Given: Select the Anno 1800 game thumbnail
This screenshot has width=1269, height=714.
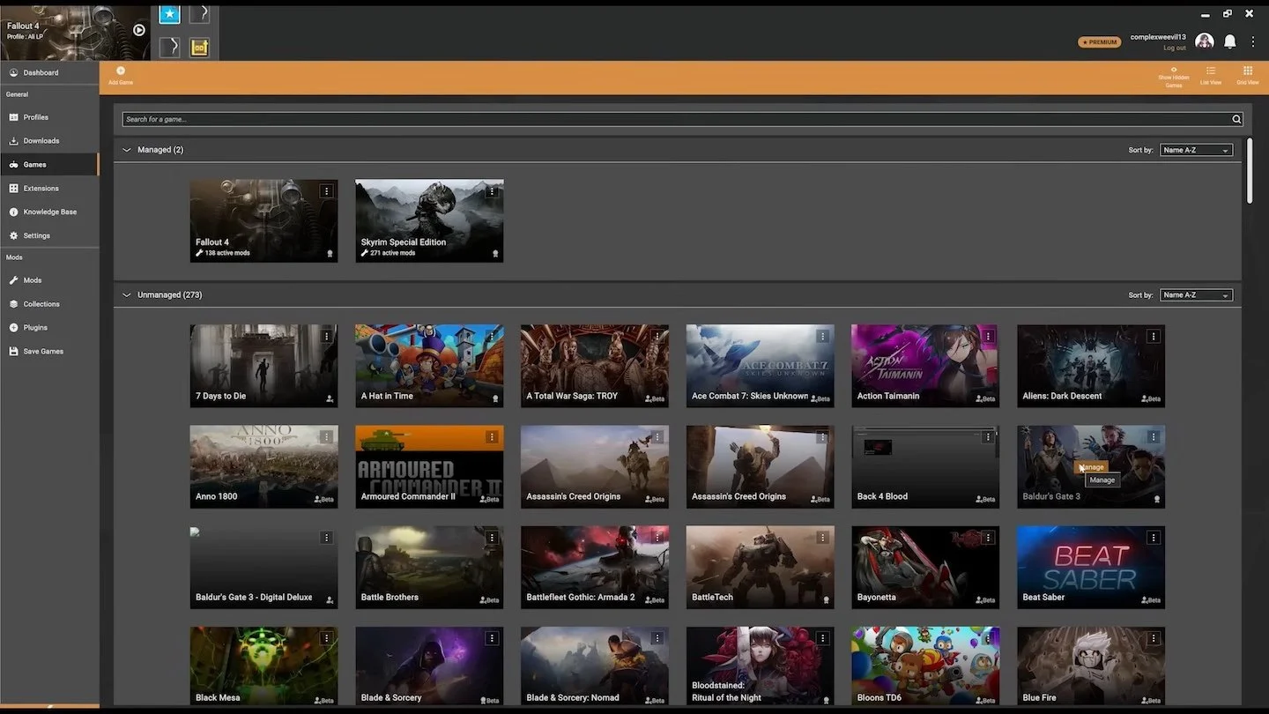Looking at the screenshot, I should point(263,466).
